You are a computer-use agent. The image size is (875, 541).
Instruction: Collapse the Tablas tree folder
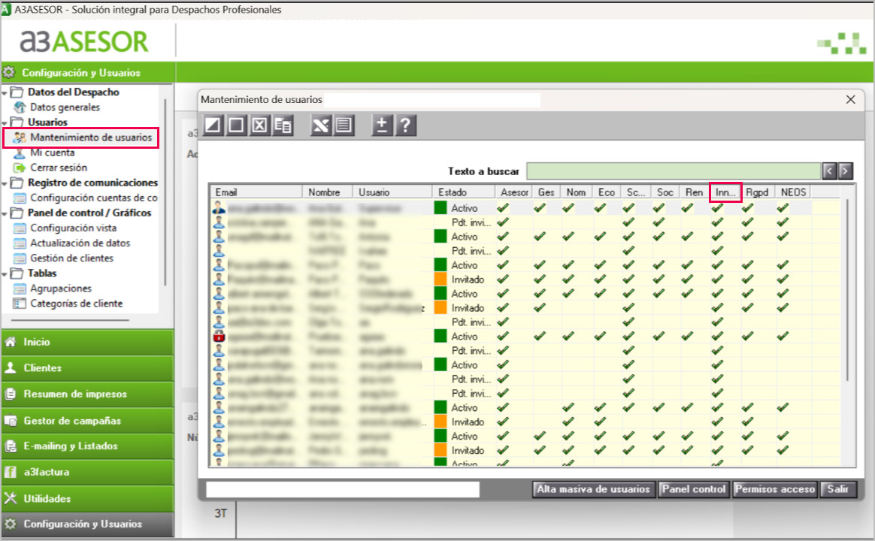pos(5,274)
